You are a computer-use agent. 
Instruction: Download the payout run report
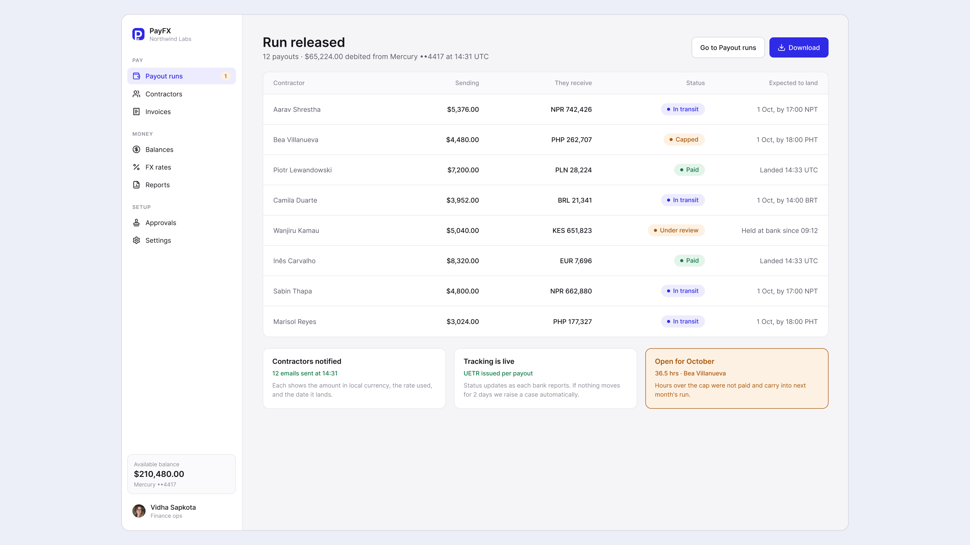point(799,47)
